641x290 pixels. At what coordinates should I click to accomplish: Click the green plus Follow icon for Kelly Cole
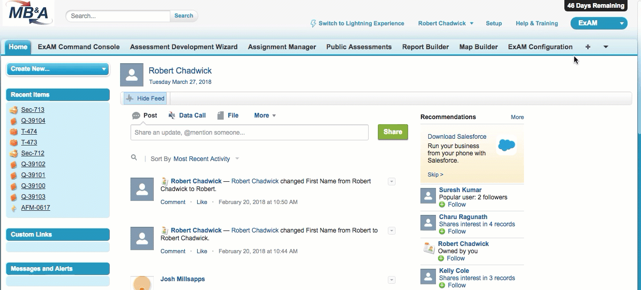(442, 285)
